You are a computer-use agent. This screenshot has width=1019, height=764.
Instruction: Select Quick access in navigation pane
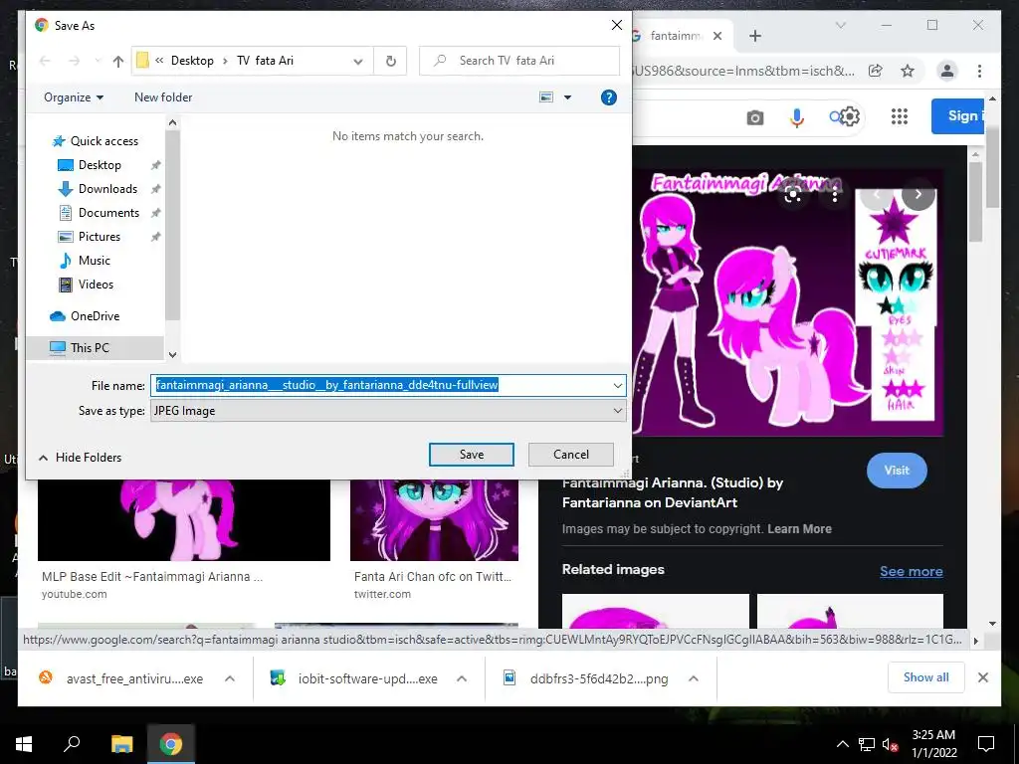tap(95, 141)
